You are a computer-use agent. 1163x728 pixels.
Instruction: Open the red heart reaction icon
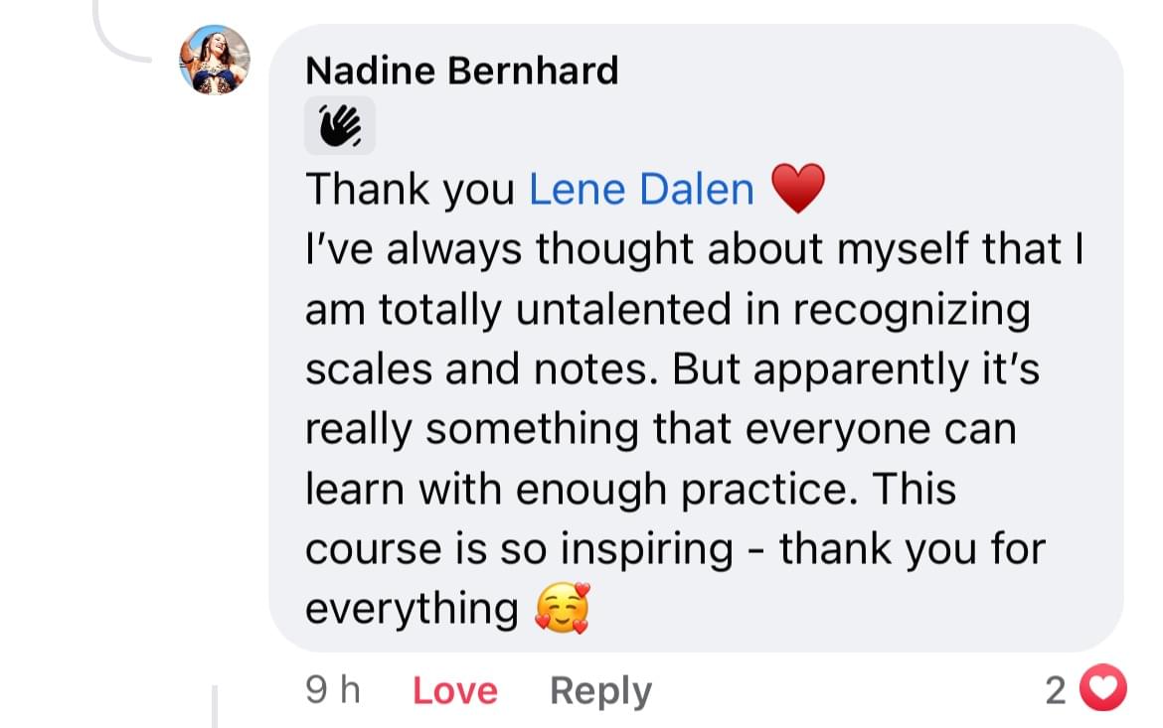click(x=1102, y=689)
